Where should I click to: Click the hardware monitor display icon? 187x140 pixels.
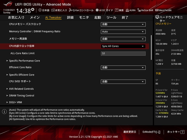[x=157, y=17]
